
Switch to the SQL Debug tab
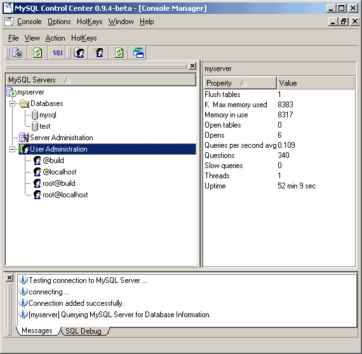[x=83, y=331]
